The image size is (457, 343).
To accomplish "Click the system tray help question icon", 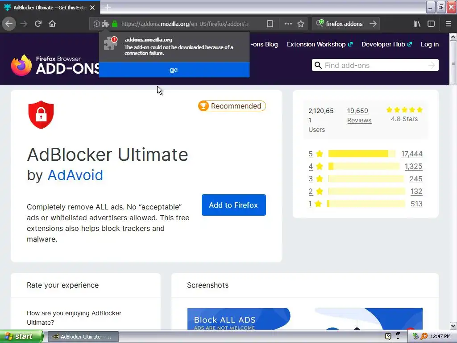I will click(x=388, y=336).
